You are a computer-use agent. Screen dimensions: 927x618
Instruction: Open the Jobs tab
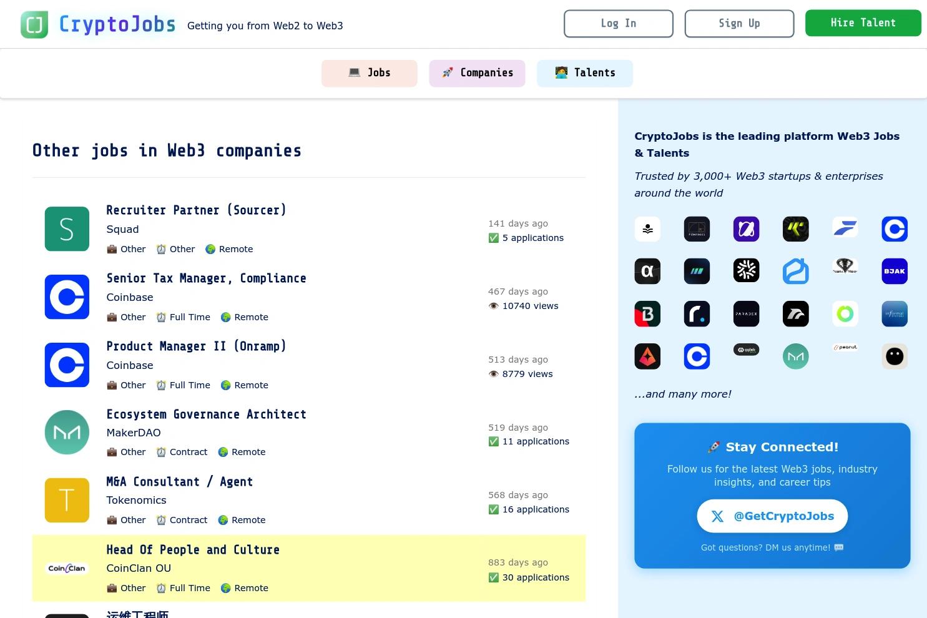370,73
